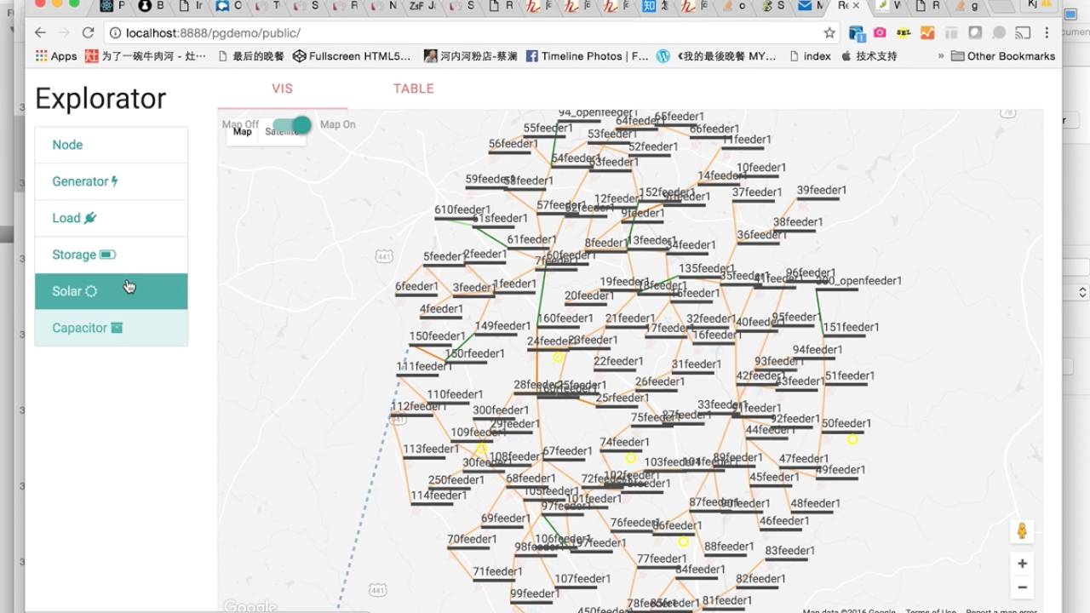Viewport: 1090px width, 613px height.
Task: Click the cast screen icon in the toolbar
Action: 1023,32
